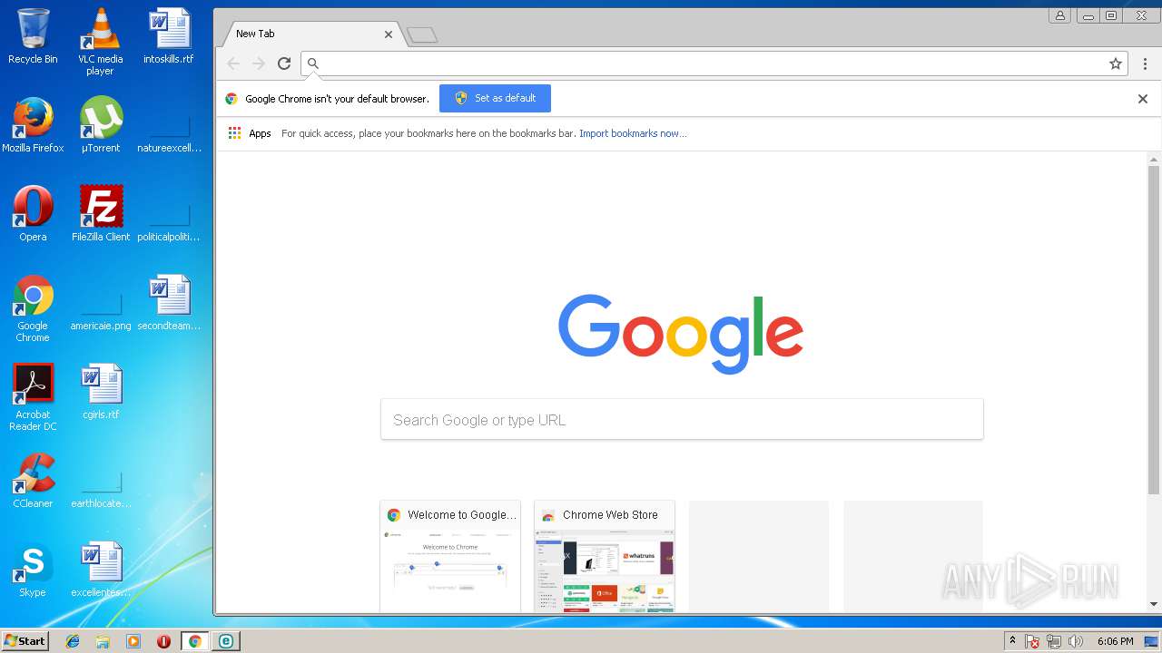
Task: Click the green e taskbar icon
Action: pos(225,641)
